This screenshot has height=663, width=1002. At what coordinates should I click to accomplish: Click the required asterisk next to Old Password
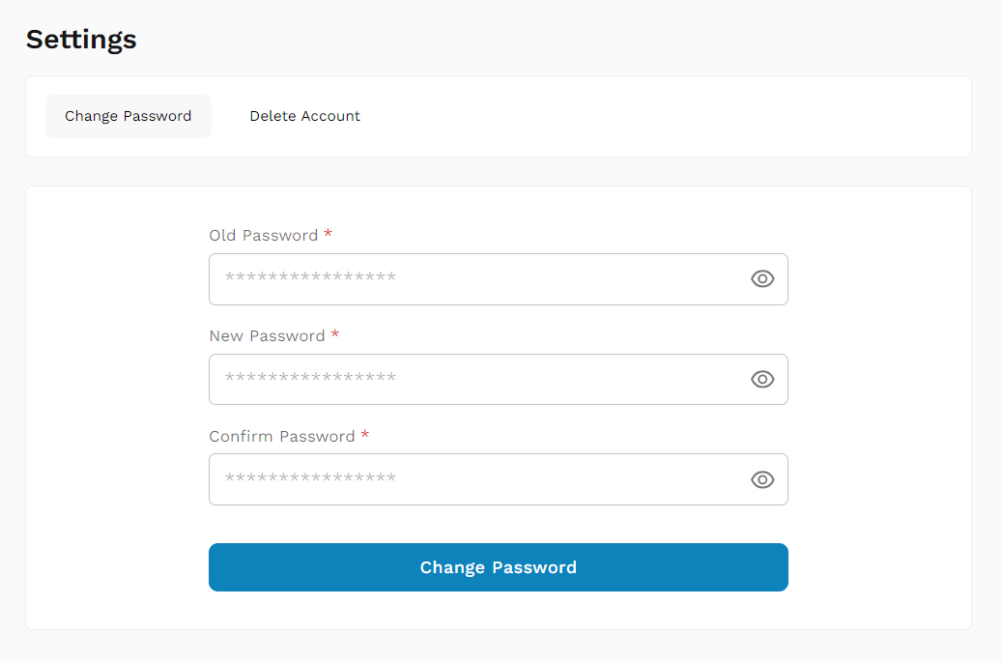(x=328, y=234)
